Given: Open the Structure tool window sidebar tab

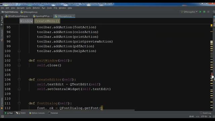Looking at the screenshot, I should (x=2, y=35).
